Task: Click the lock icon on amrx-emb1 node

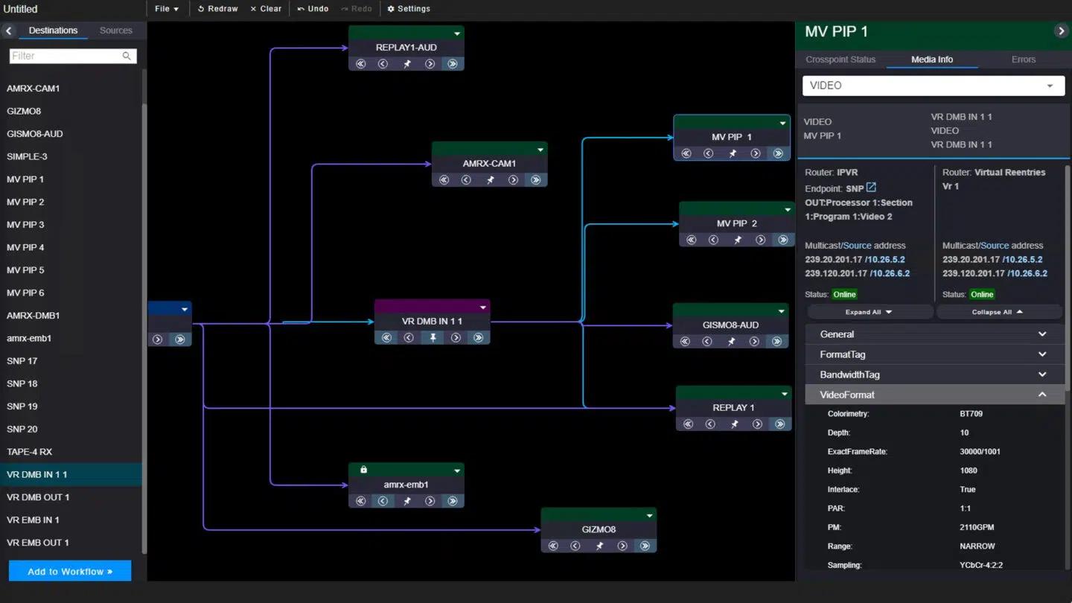Action: coord(363,470)
